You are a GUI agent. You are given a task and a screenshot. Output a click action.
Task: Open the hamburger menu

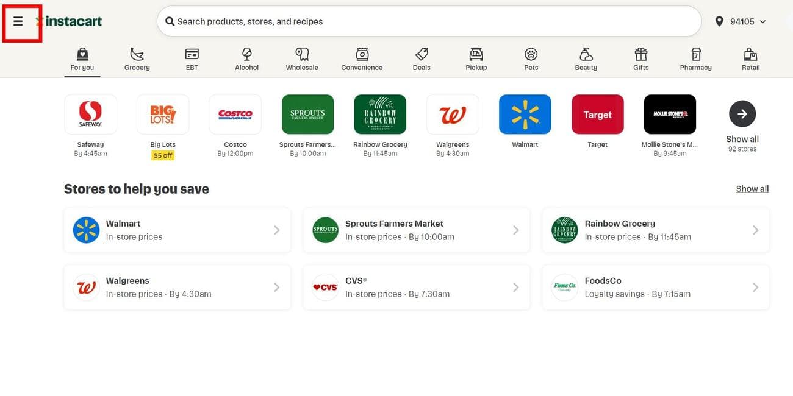18,21
